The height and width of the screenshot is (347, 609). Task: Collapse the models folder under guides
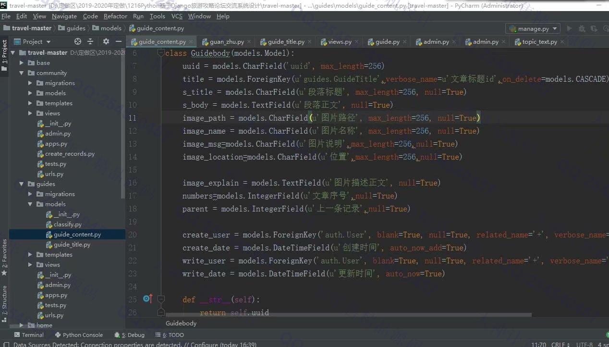[30, 204]
